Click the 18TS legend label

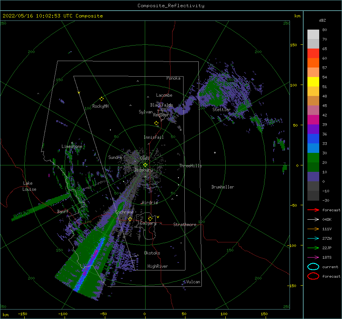tap(327, 258)
